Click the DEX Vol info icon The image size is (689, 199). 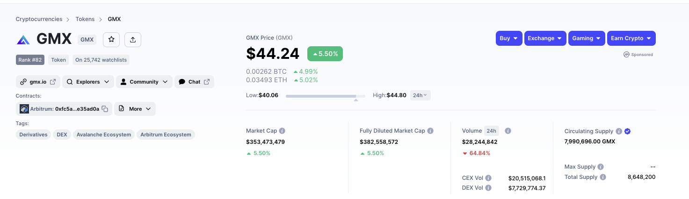488,188
